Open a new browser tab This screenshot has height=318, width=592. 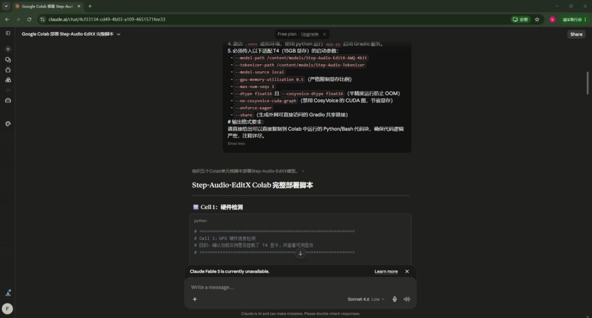[90, 6]
